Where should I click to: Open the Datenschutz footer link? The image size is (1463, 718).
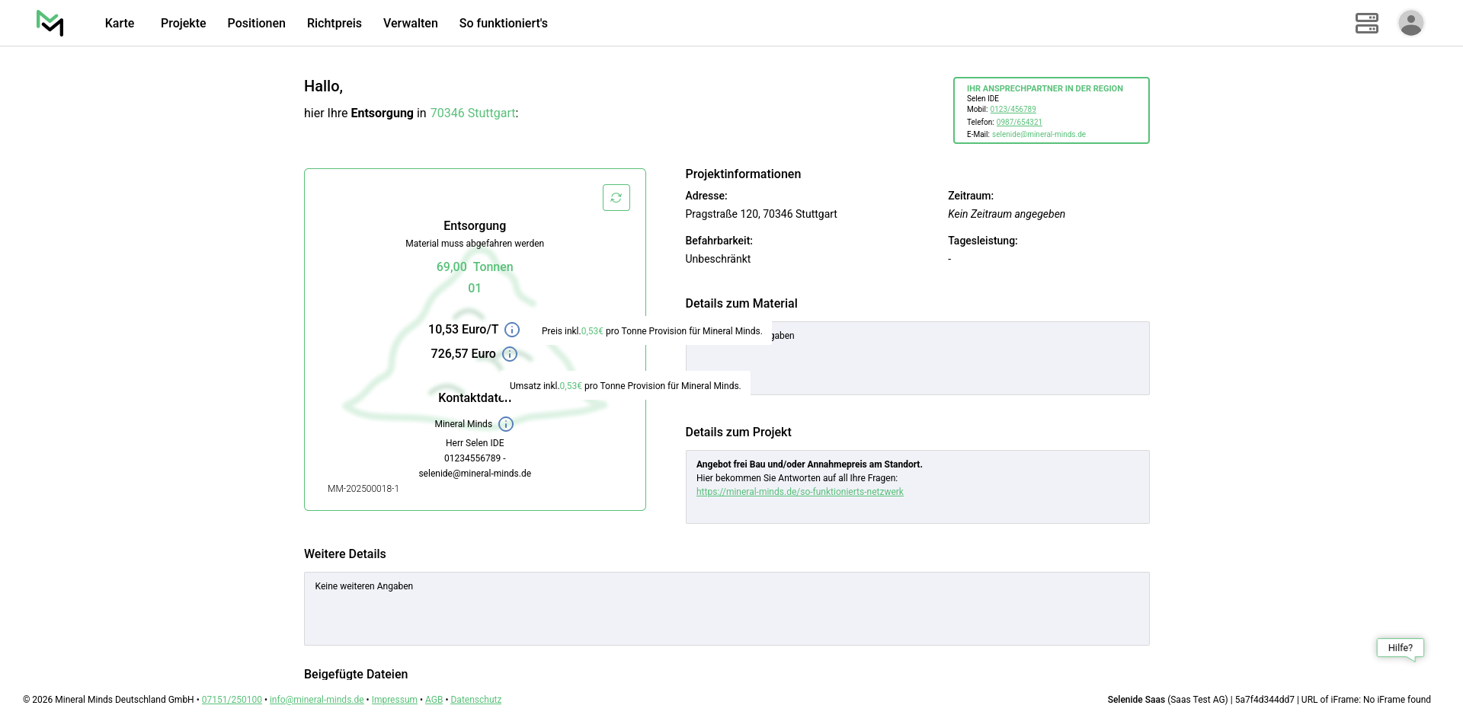coord(475,700)
